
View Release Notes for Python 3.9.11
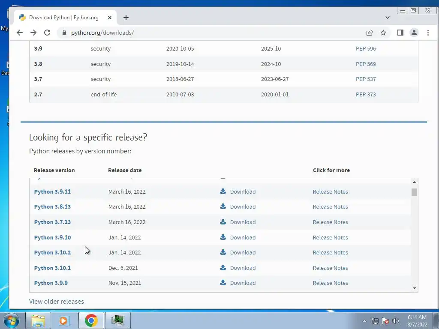tap(331, 191)
